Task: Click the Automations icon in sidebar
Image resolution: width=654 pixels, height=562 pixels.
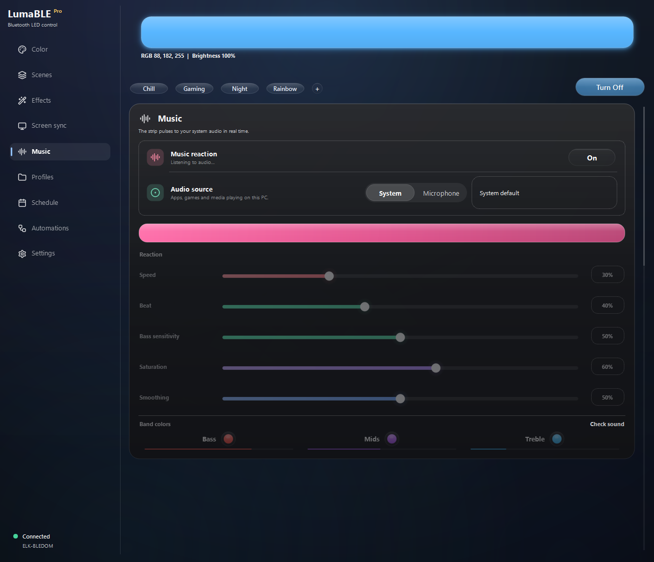Action: [22, 228]
